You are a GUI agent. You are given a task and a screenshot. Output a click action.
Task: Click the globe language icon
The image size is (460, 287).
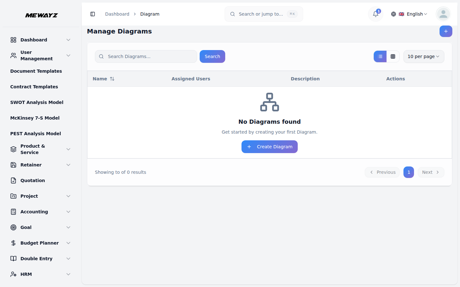[393, 14]
